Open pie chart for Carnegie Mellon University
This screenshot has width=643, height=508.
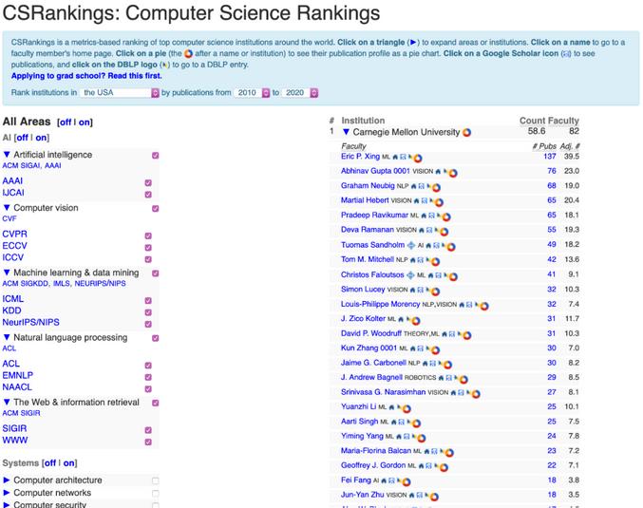pos(466,132)
